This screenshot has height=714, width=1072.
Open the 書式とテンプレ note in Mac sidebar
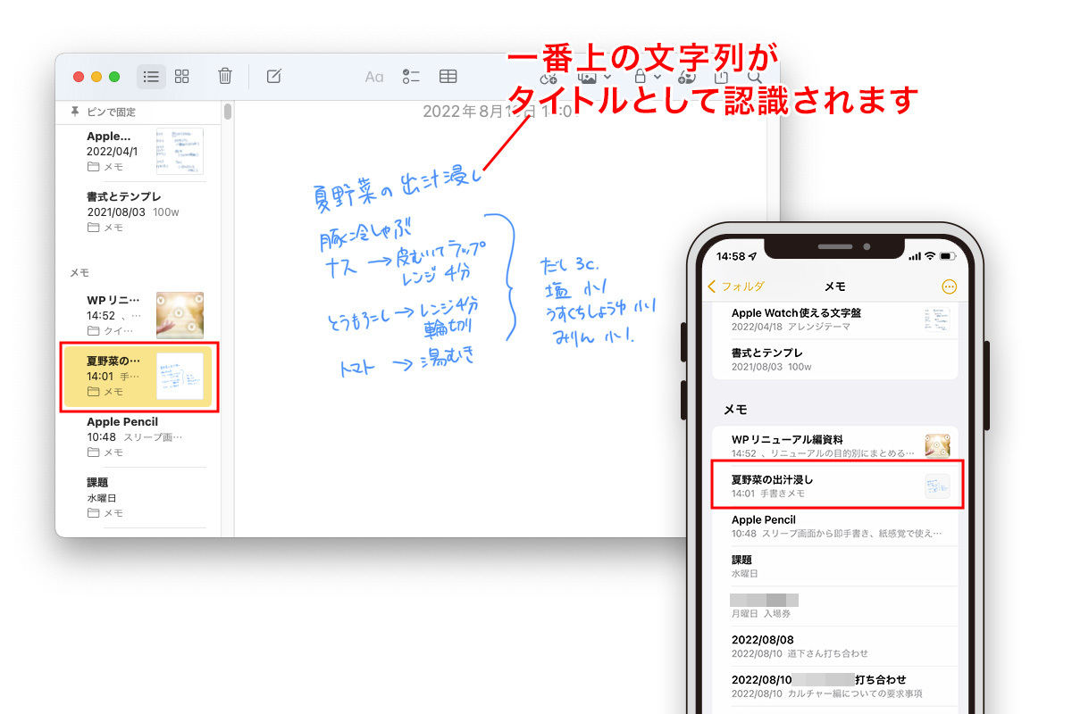coord(138,212)
